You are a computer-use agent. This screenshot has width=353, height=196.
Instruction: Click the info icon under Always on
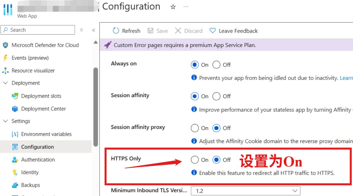[194, 78]
